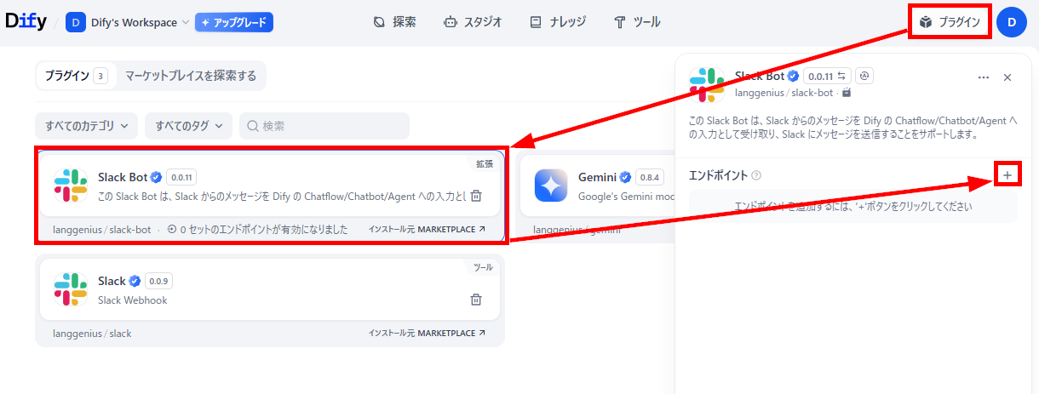Close the Slack Bot detail panel
Image resolution: width=1039 pixels, height=394 pixels.
click(x=1007, y=77)
